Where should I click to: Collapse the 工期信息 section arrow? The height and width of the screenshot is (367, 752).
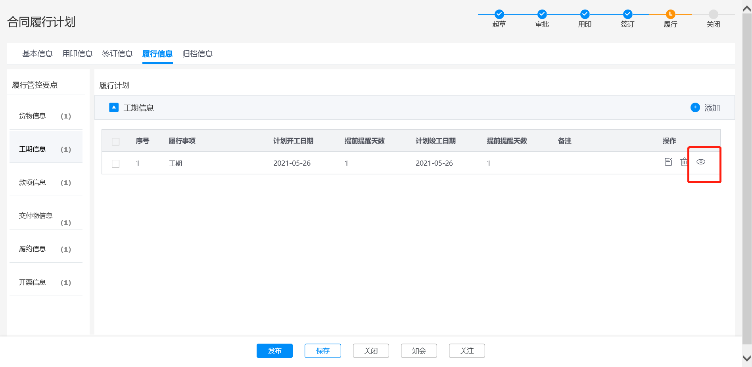(x=114, y=107)
